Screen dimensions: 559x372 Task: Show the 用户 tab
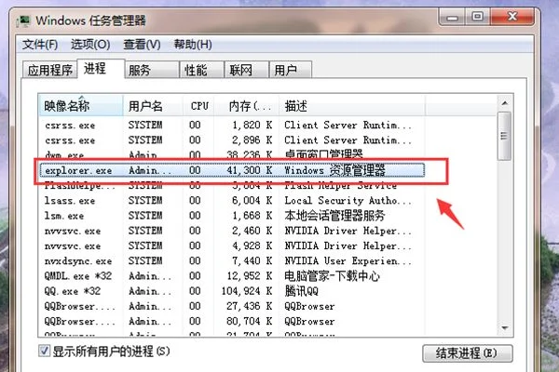point(291,70)
